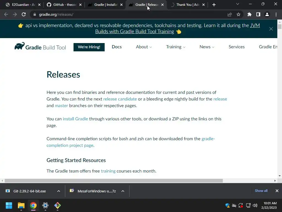
Task: Bookmark this page with the star icon
Action: 238,14
